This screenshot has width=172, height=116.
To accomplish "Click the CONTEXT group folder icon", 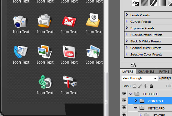I will (142, 101).
